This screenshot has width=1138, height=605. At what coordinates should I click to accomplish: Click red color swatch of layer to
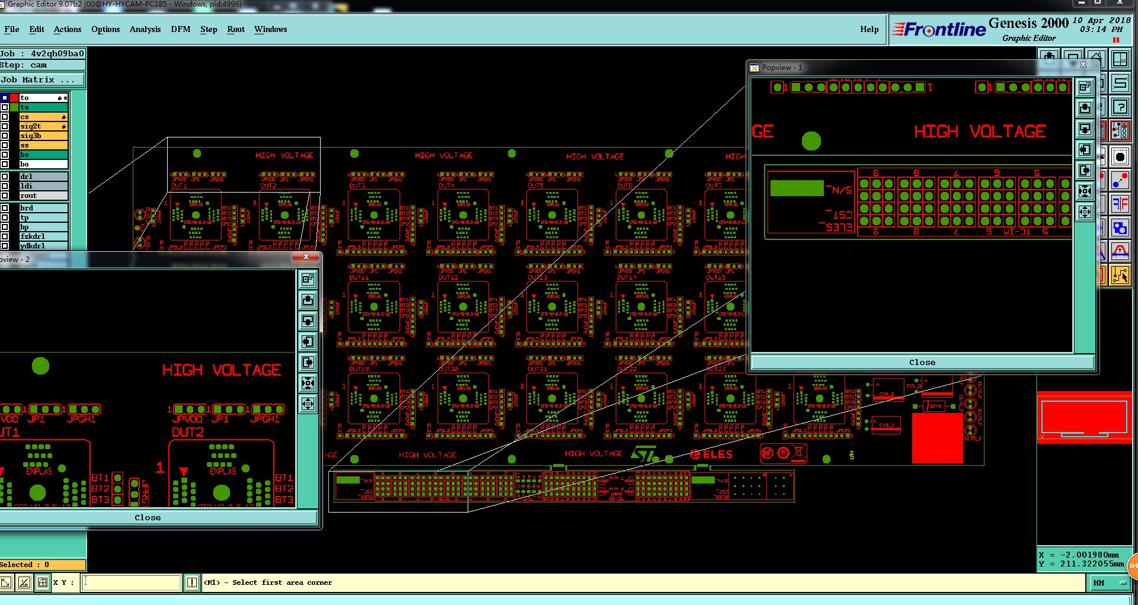[x=14, y=98]
